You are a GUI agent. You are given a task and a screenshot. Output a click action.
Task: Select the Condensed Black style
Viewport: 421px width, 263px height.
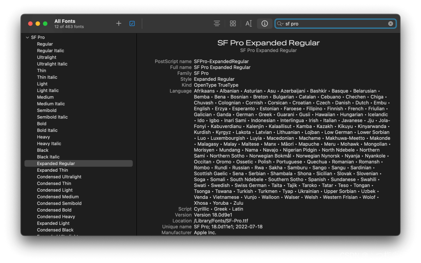(x=55, y=230)
